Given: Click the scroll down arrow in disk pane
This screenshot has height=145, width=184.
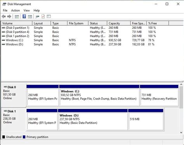Looking at the screenshot, I should 181,133.
